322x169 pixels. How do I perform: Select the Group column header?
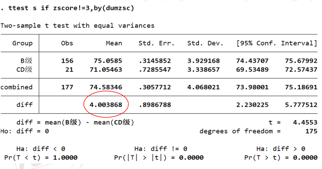pyautogui.click(x=22, y=43)
